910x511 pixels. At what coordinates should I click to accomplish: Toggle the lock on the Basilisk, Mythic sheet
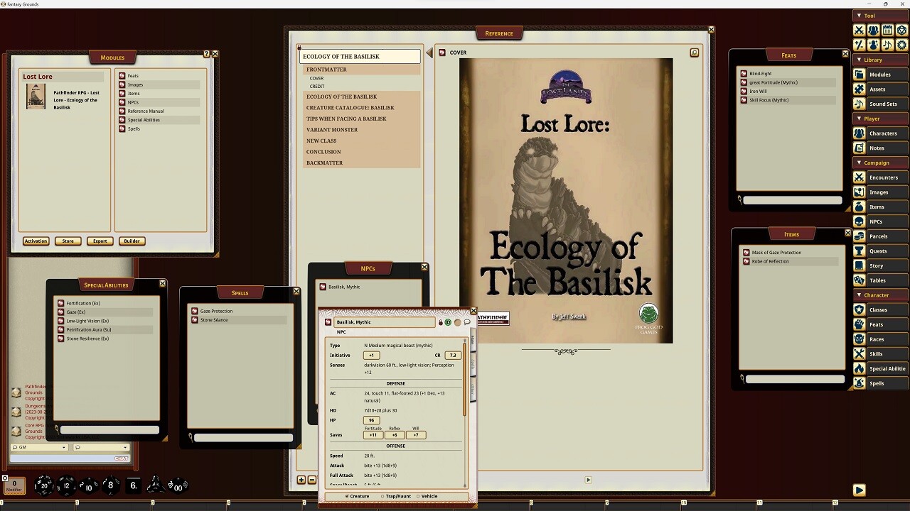point(440,322)
